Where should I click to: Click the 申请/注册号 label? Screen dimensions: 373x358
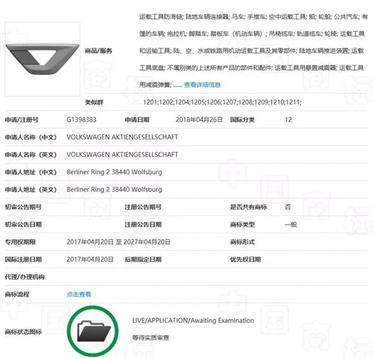(22, 120)
